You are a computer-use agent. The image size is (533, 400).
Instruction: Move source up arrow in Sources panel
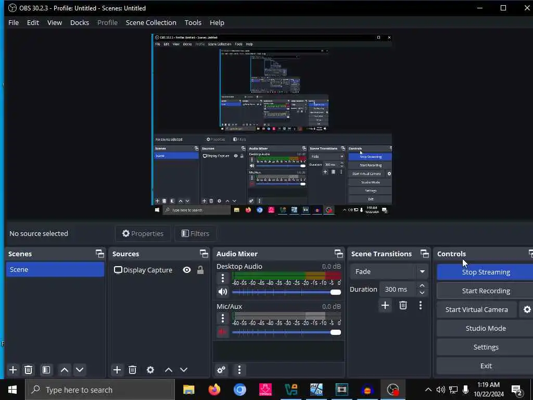(169, 370)
